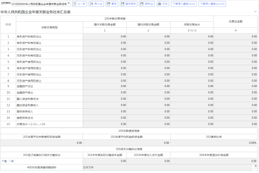This screenshot has width=259, height=173.
Task: Click the 交易总金额 column header
Action: pos(235,22)
